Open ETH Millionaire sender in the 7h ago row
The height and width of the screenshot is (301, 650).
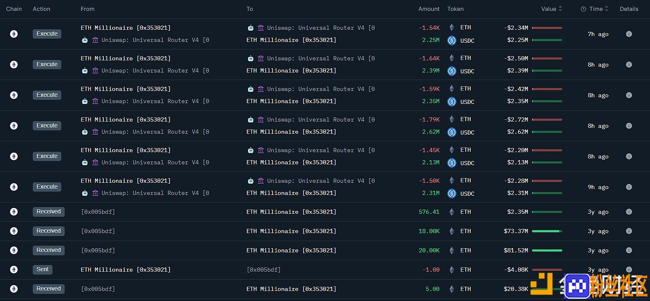[x=126, y=28]
